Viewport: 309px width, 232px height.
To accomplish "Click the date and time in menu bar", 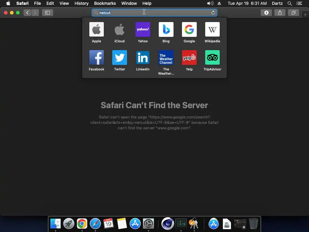I will point(247,3).
